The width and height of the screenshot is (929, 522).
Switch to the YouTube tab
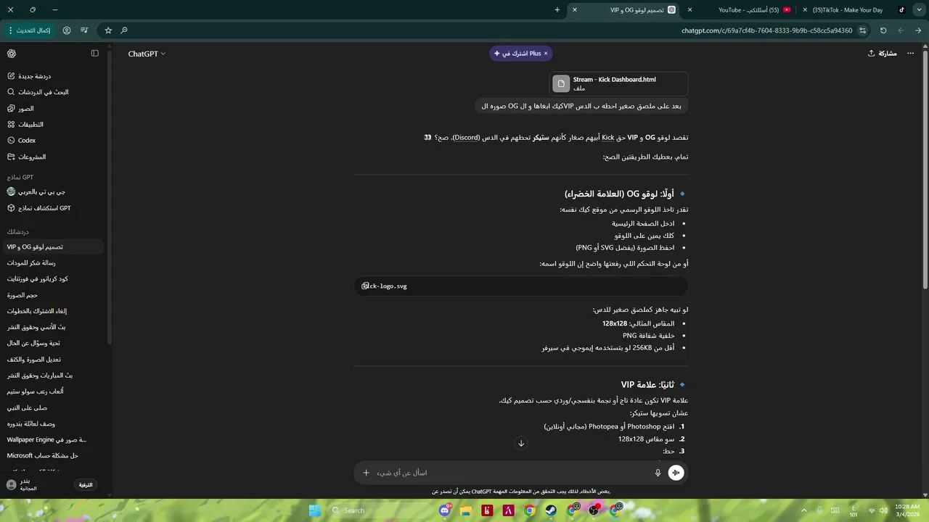740,10
